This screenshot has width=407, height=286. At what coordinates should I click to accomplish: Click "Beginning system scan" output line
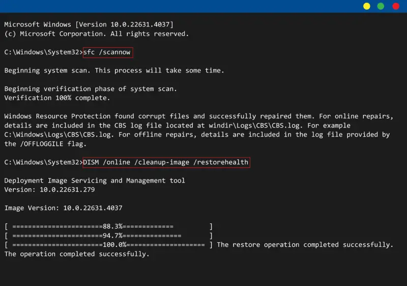[x=114, y=70]
